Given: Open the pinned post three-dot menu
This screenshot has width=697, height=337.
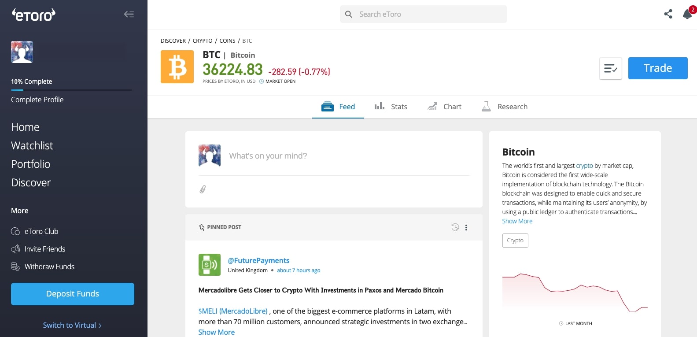Looking at the screenshot, I should [466, 227].
